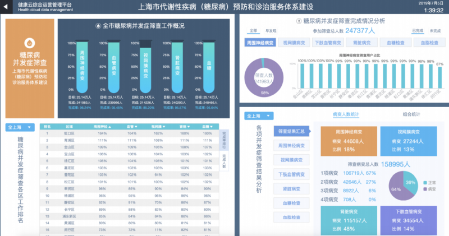
Task: Sort the 血管 column using its arrow
Action: (138, 127)
